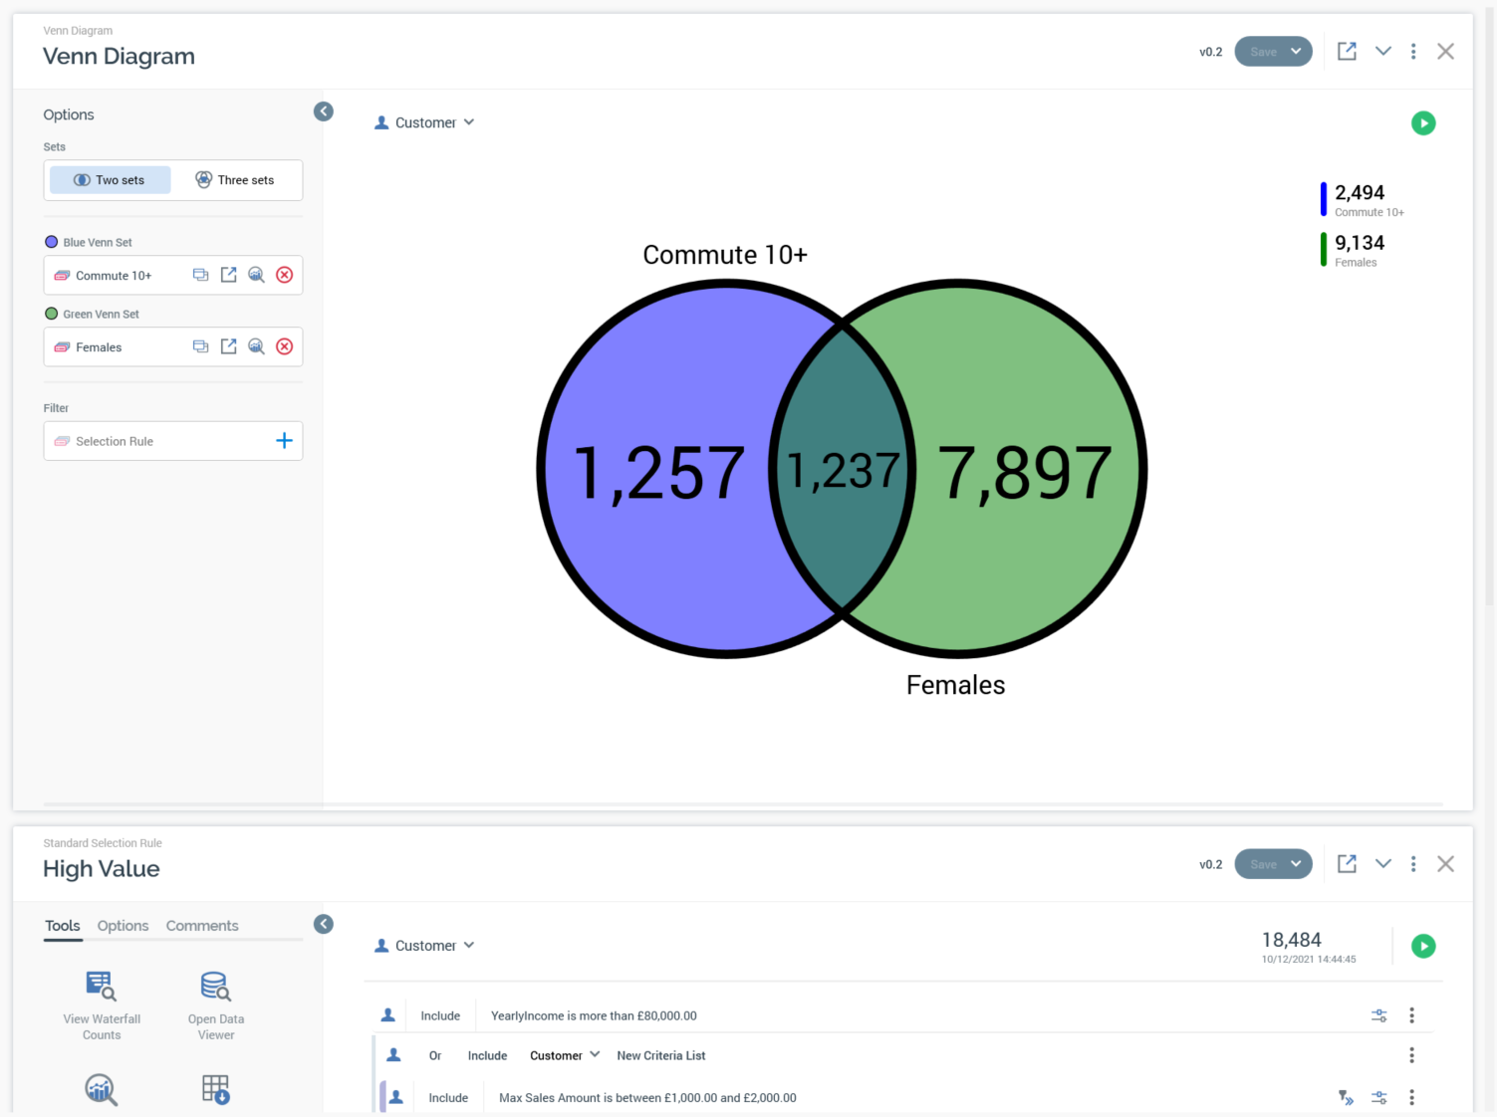This screenshot has width=1497, height=1117.
Task: Open more options for Max Sales Amount rule
Action: pos(1411,1097)
